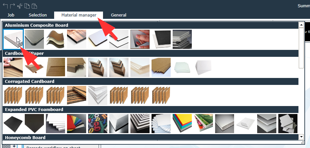Click the scrollbar up arrow
Viewport: 310px width, 148px height.
point(301,25)
